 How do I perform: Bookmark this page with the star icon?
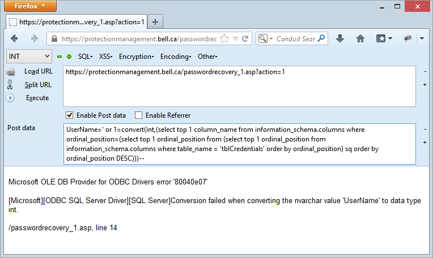[x=224, y=38]
